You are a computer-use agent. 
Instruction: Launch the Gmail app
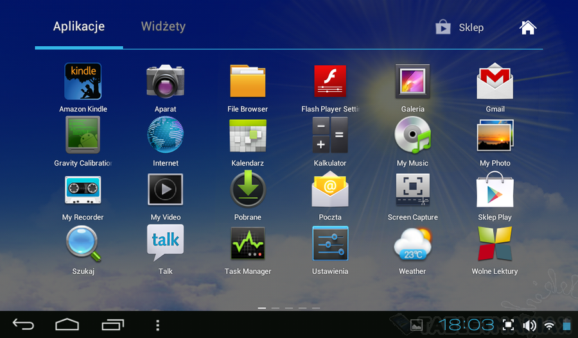(495, 81)
